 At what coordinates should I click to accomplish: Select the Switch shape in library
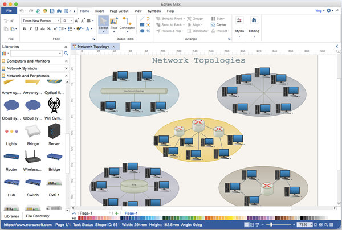(32, 183)
